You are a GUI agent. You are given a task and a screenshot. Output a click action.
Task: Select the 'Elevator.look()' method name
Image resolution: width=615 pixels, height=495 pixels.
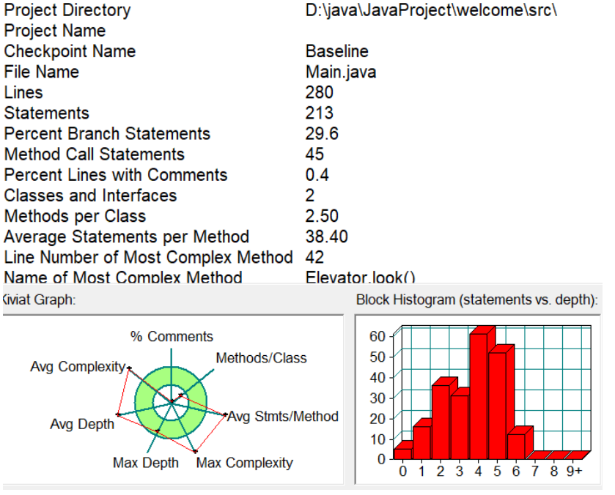pos(360,277)
